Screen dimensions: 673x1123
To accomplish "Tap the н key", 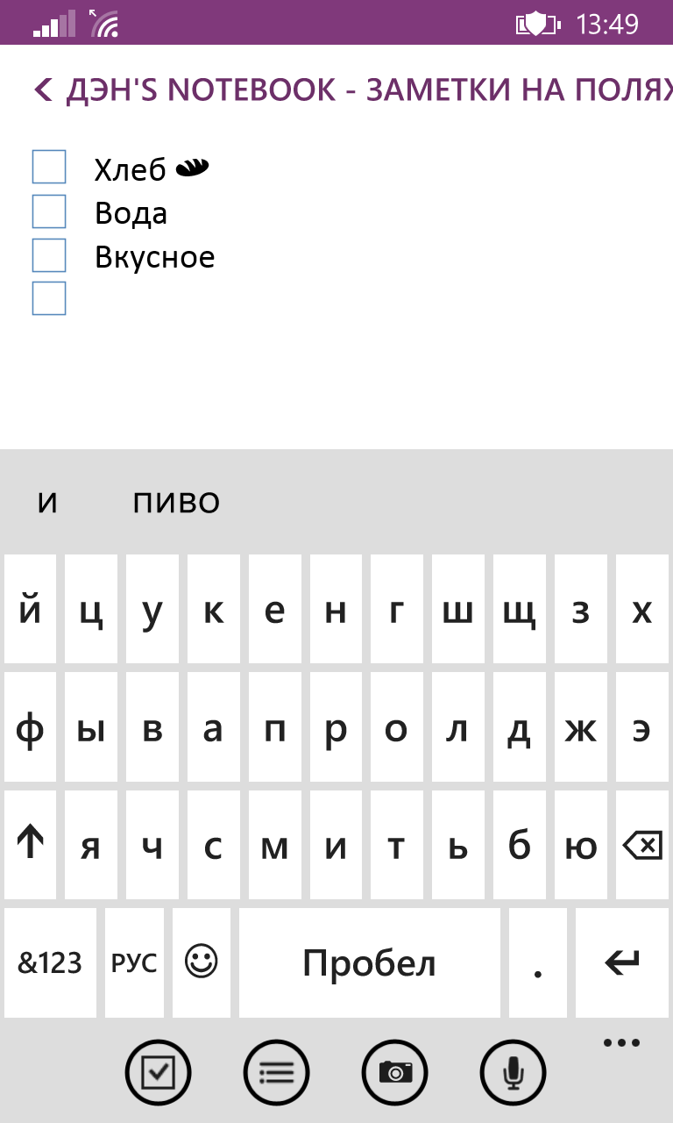I will click(x=336, y=609).
